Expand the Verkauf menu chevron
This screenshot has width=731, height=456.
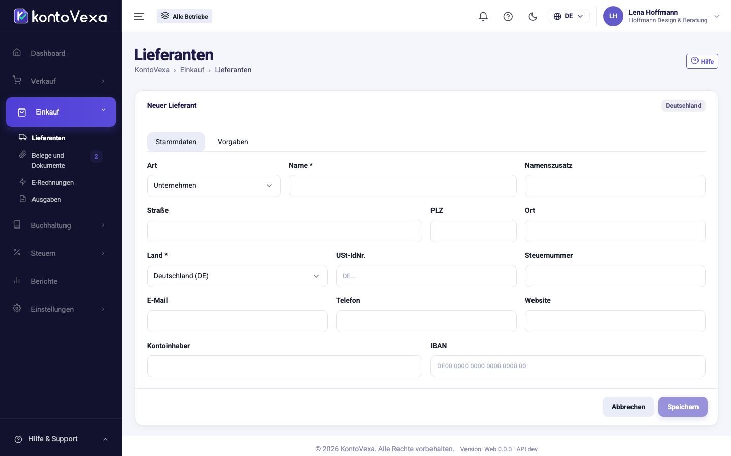[x=103, y=81]
